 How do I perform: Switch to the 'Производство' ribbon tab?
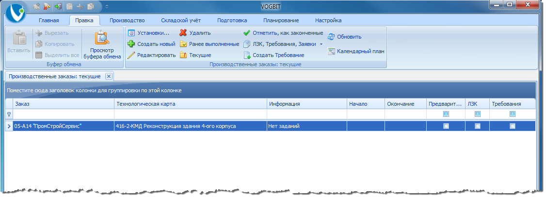click(127, 20)
